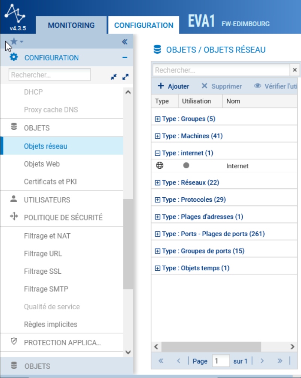The image size is (301, 378).
Task: Click the Internet globe icon in row
Action: tap(160, 165)
